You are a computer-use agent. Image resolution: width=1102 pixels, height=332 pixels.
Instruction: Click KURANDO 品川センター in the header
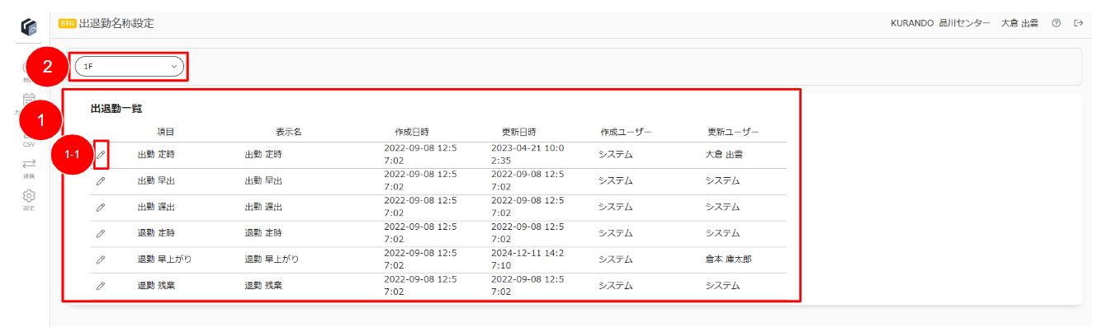(x=940, y=23)
